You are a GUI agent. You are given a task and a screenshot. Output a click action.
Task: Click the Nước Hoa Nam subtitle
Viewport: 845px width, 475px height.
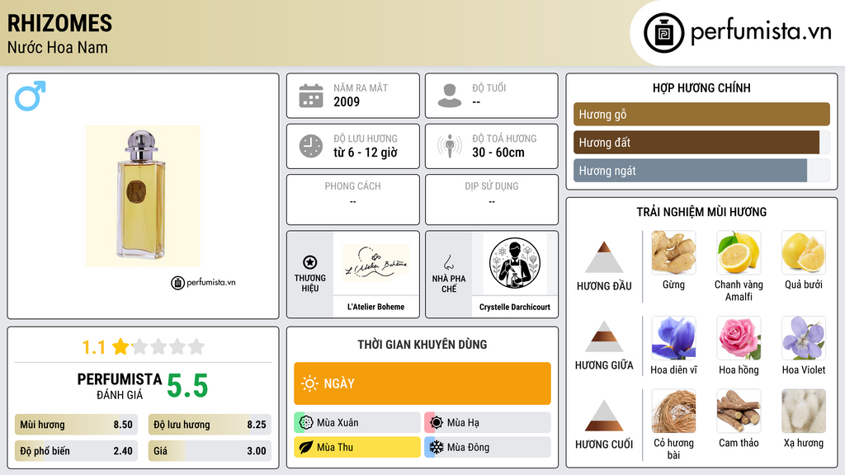58,47
